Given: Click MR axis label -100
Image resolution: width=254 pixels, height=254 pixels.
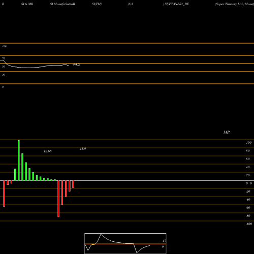Looking at the screenshot, I should (x=249, y=224).
